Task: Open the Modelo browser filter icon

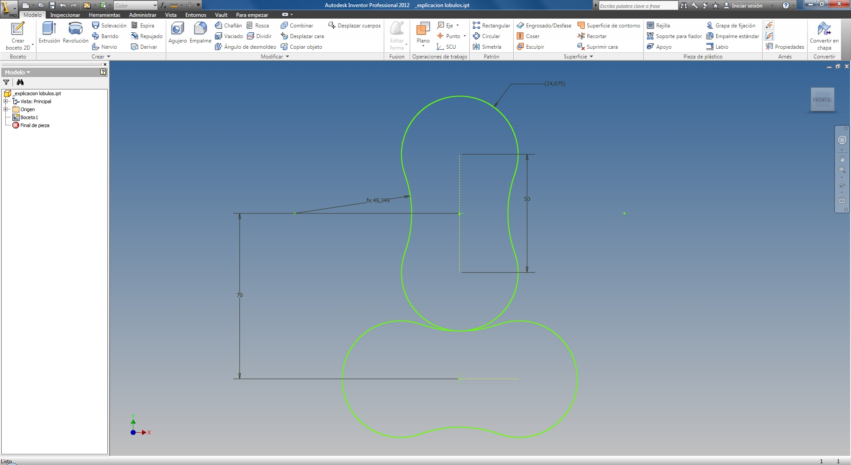Action: (6, 82)
